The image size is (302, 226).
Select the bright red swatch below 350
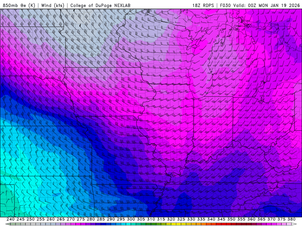tap(229, 224)
